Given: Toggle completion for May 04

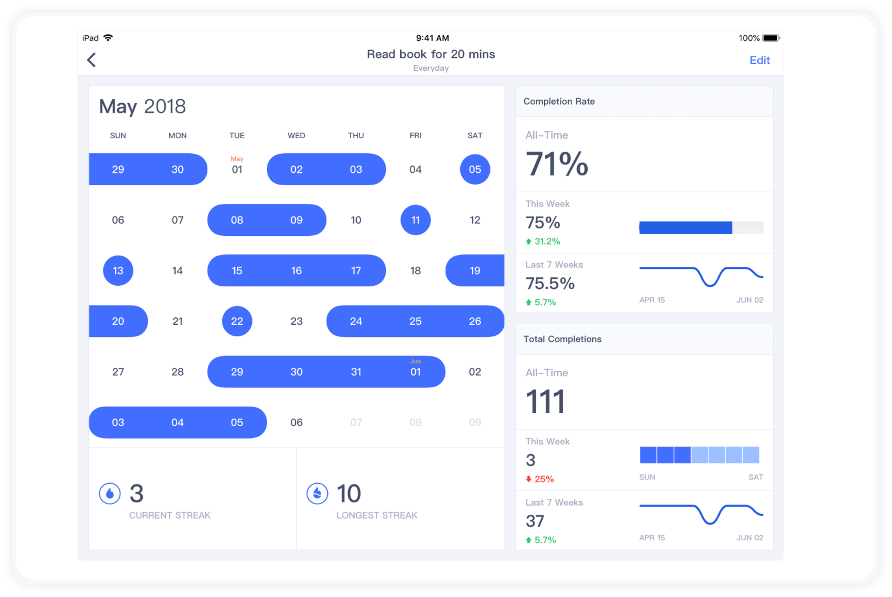Looking at the screenshot, I should click(x=415, y=169).
